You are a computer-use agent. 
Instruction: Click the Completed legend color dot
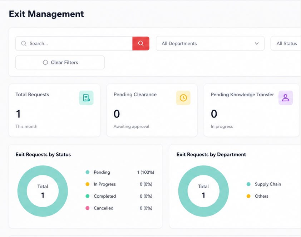coord(87,196)
